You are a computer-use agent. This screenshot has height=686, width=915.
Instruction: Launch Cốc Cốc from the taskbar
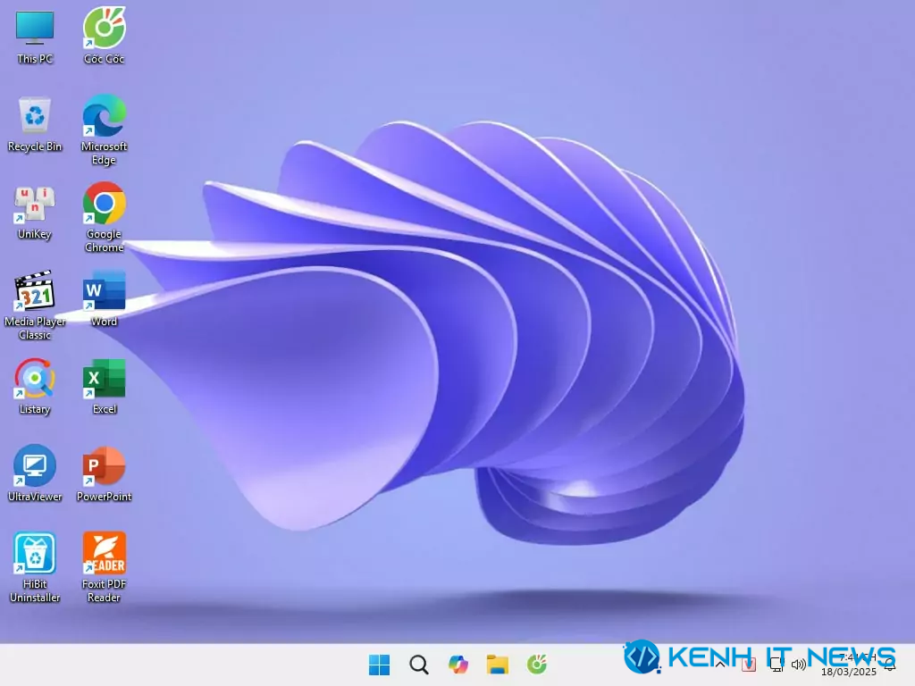click(537, 665)
